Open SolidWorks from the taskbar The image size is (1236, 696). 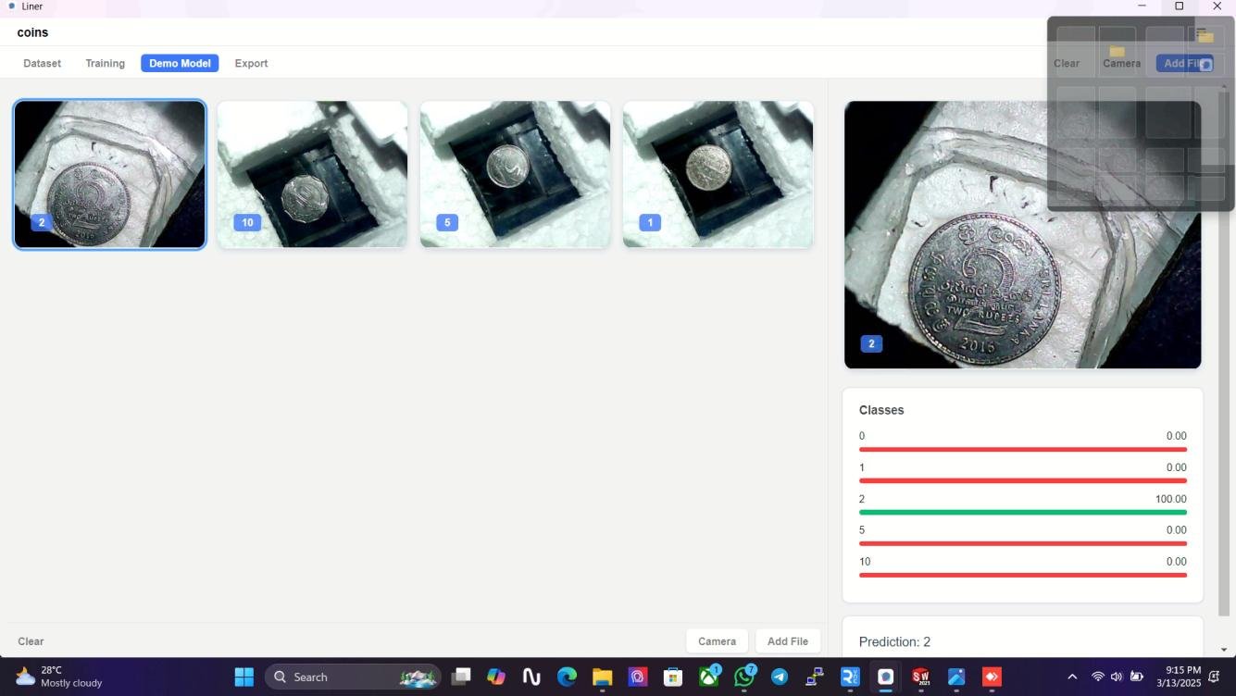point(921,677)
